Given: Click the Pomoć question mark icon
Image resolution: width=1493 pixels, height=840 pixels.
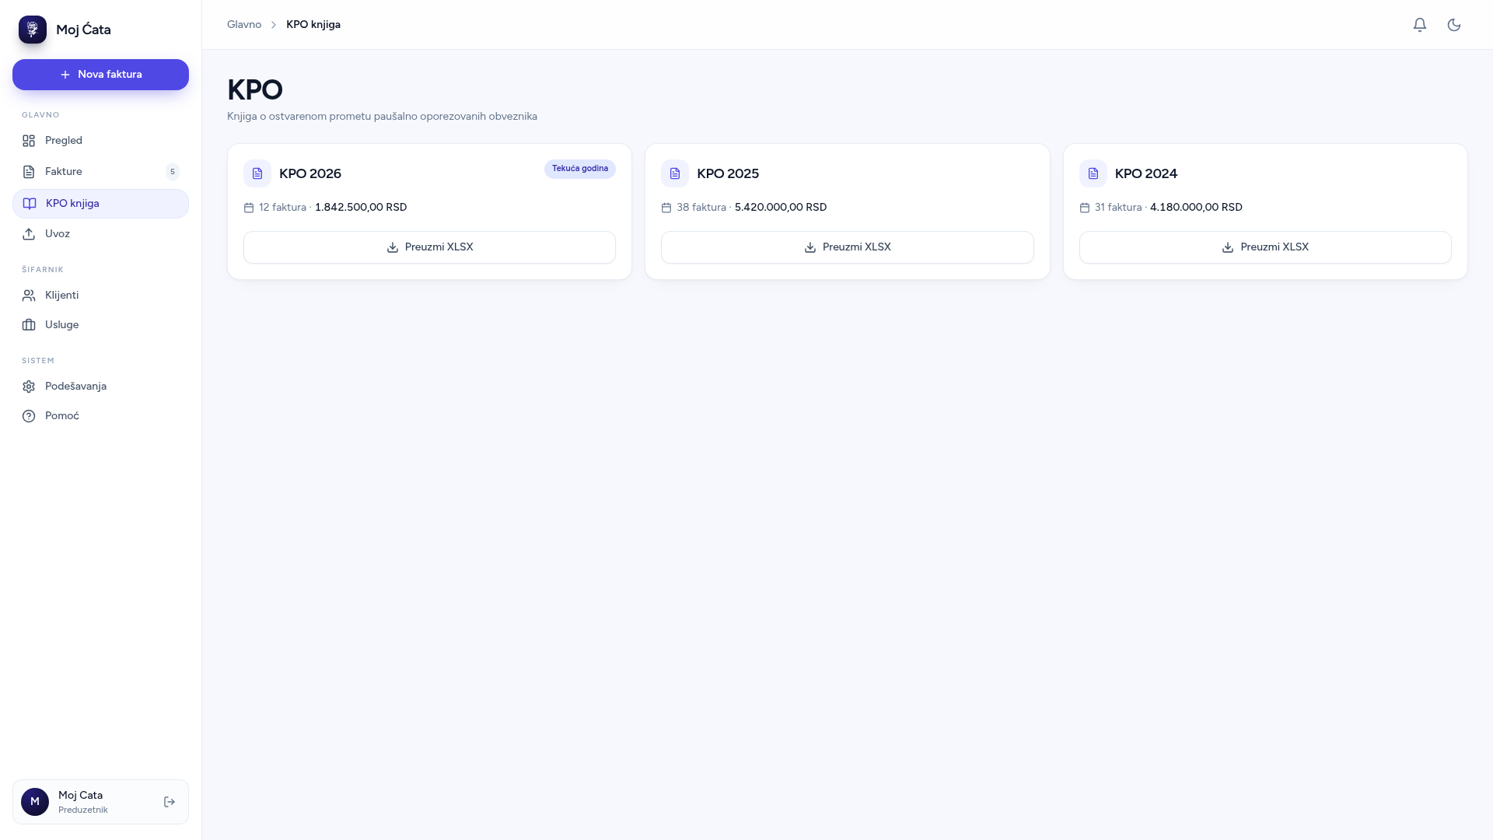Looking at the screenshot, I should point(29,416).
